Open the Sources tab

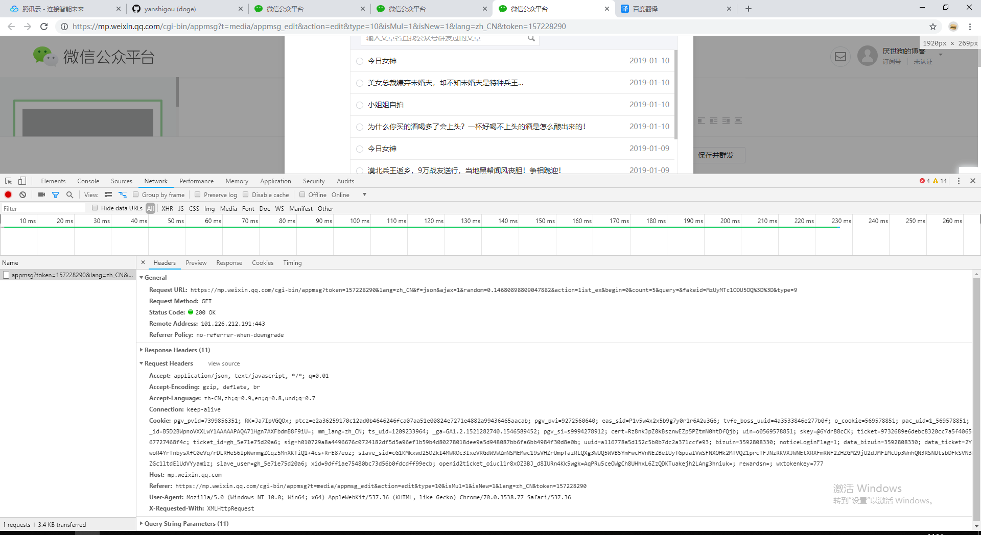(x=122, y=181)
